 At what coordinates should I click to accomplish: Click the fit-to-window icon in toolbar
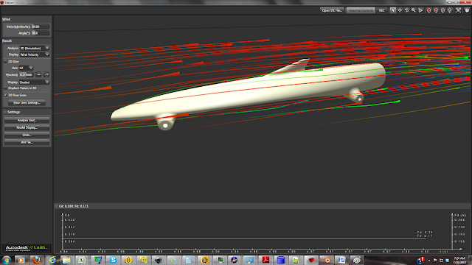pyautogui.click(x=458, y=10)
